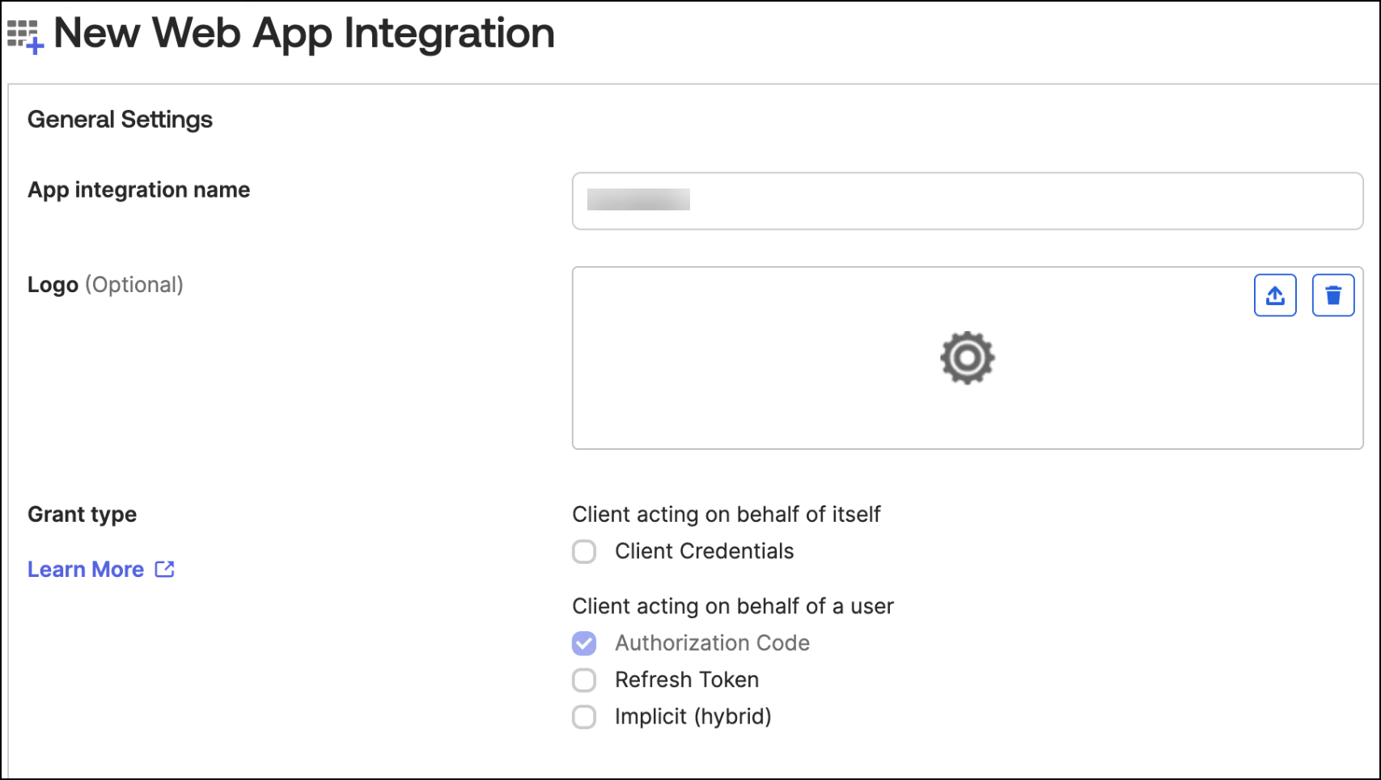Click the New Web App Integration heading
The width and height of the screenshot is (1381, 780).
pos(304,34)
